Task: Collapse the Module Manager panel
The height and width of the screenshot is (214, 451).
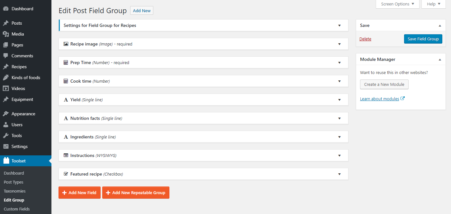Action: coord(440,60)
